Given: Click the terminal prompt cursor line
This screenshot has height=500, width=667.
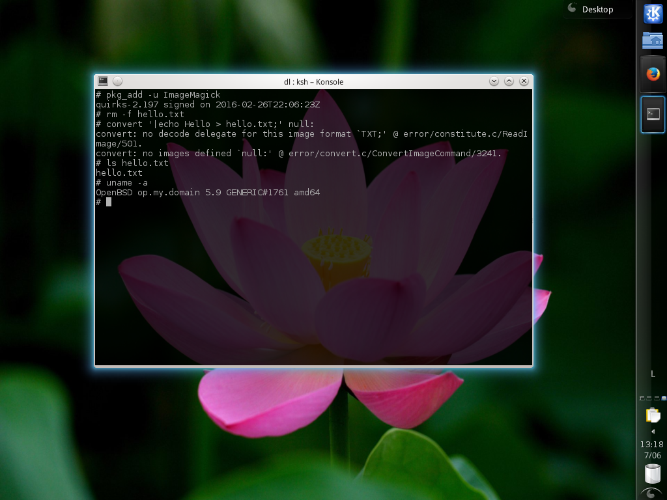Looking at the screenshot, I should click(109, 202).
